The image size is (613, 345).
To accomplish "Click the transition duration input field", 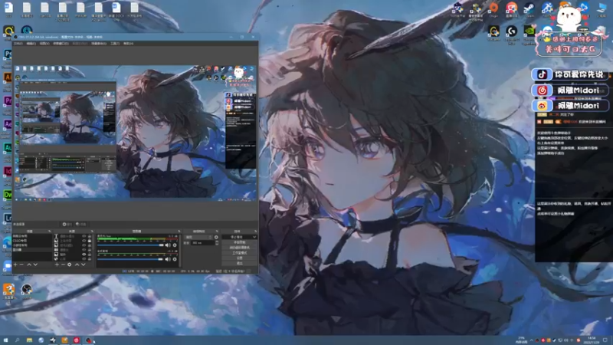I will tap(202, 243).
